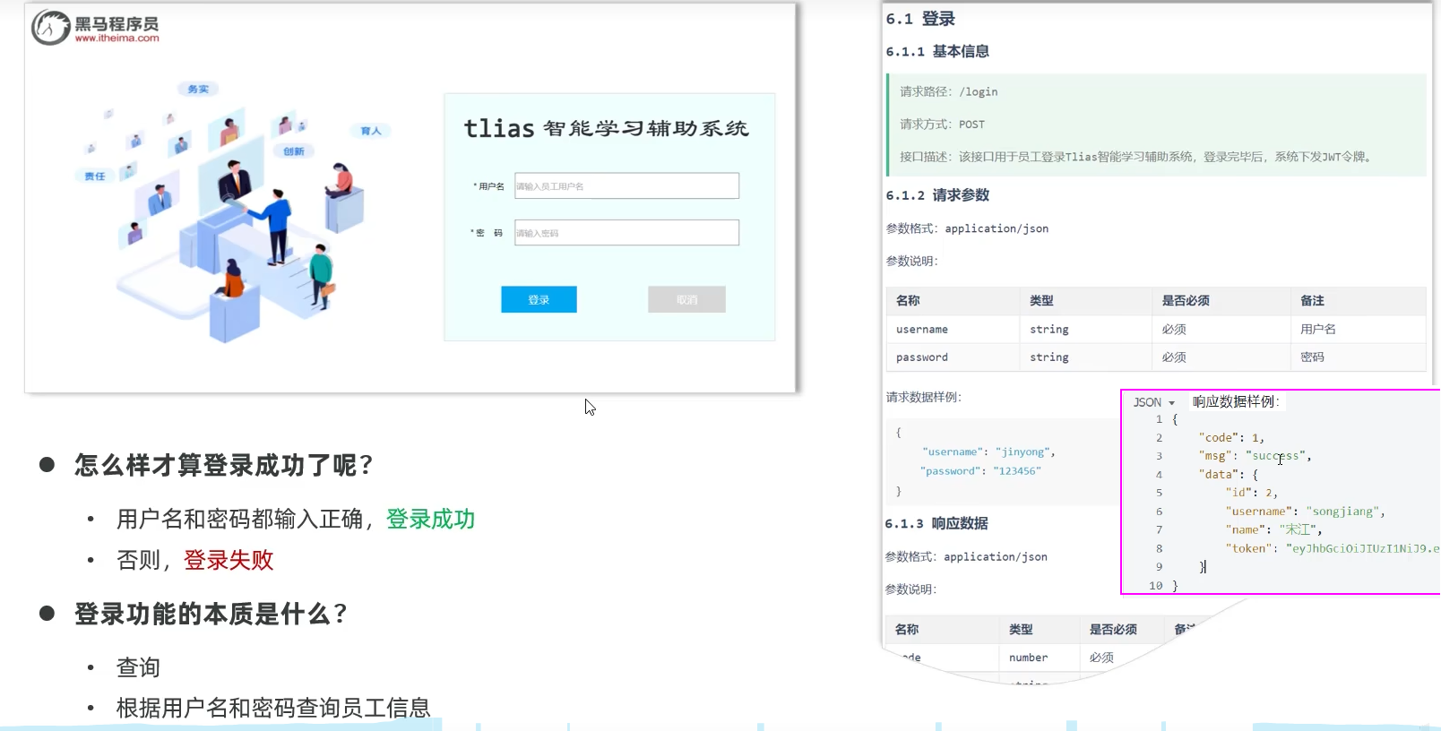This screenshot has height=731, width=1441.
Task: Click the 责任 bubble in the illustration
Action: coord(95,176)
